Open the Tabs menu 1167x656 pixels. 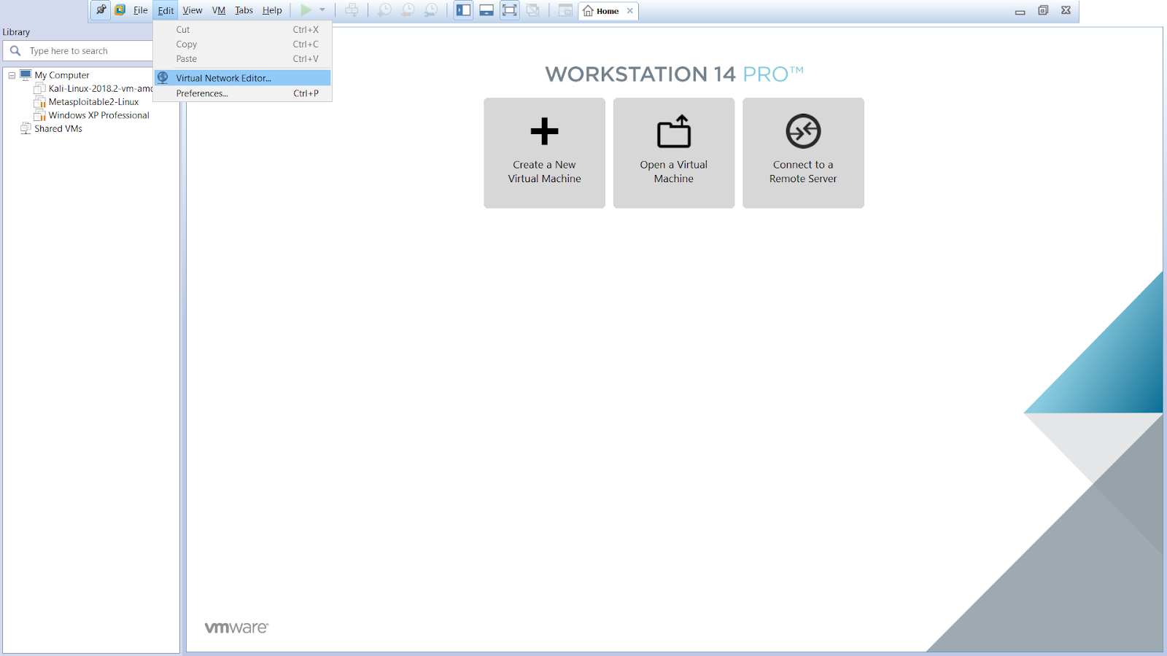coord(244,10)
